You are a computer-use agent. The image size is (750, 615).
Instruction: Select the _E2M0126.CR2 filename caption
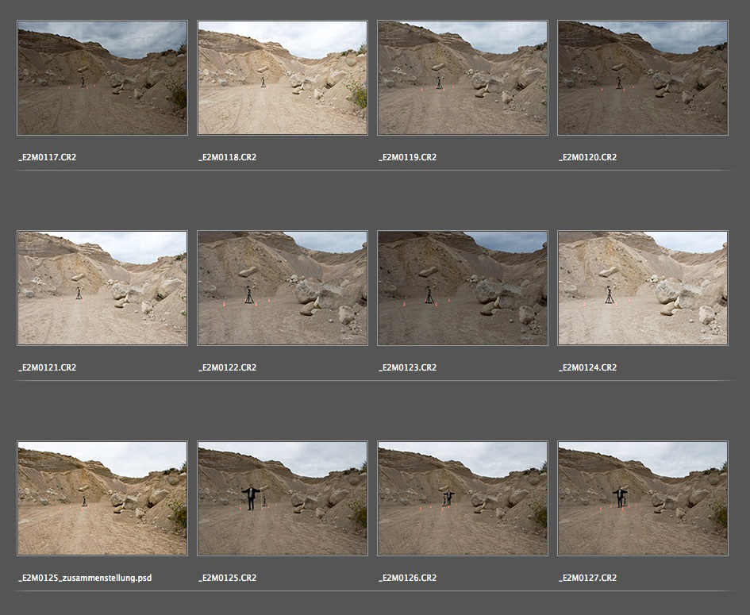click(x=408, y=578)
